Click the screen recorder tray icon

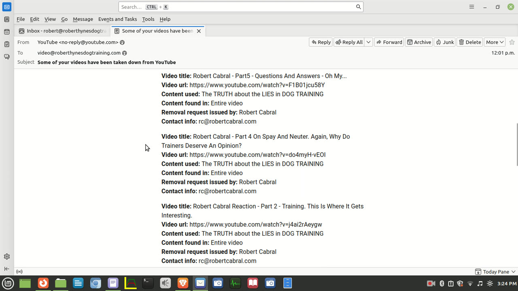click(x=431, y=284)
